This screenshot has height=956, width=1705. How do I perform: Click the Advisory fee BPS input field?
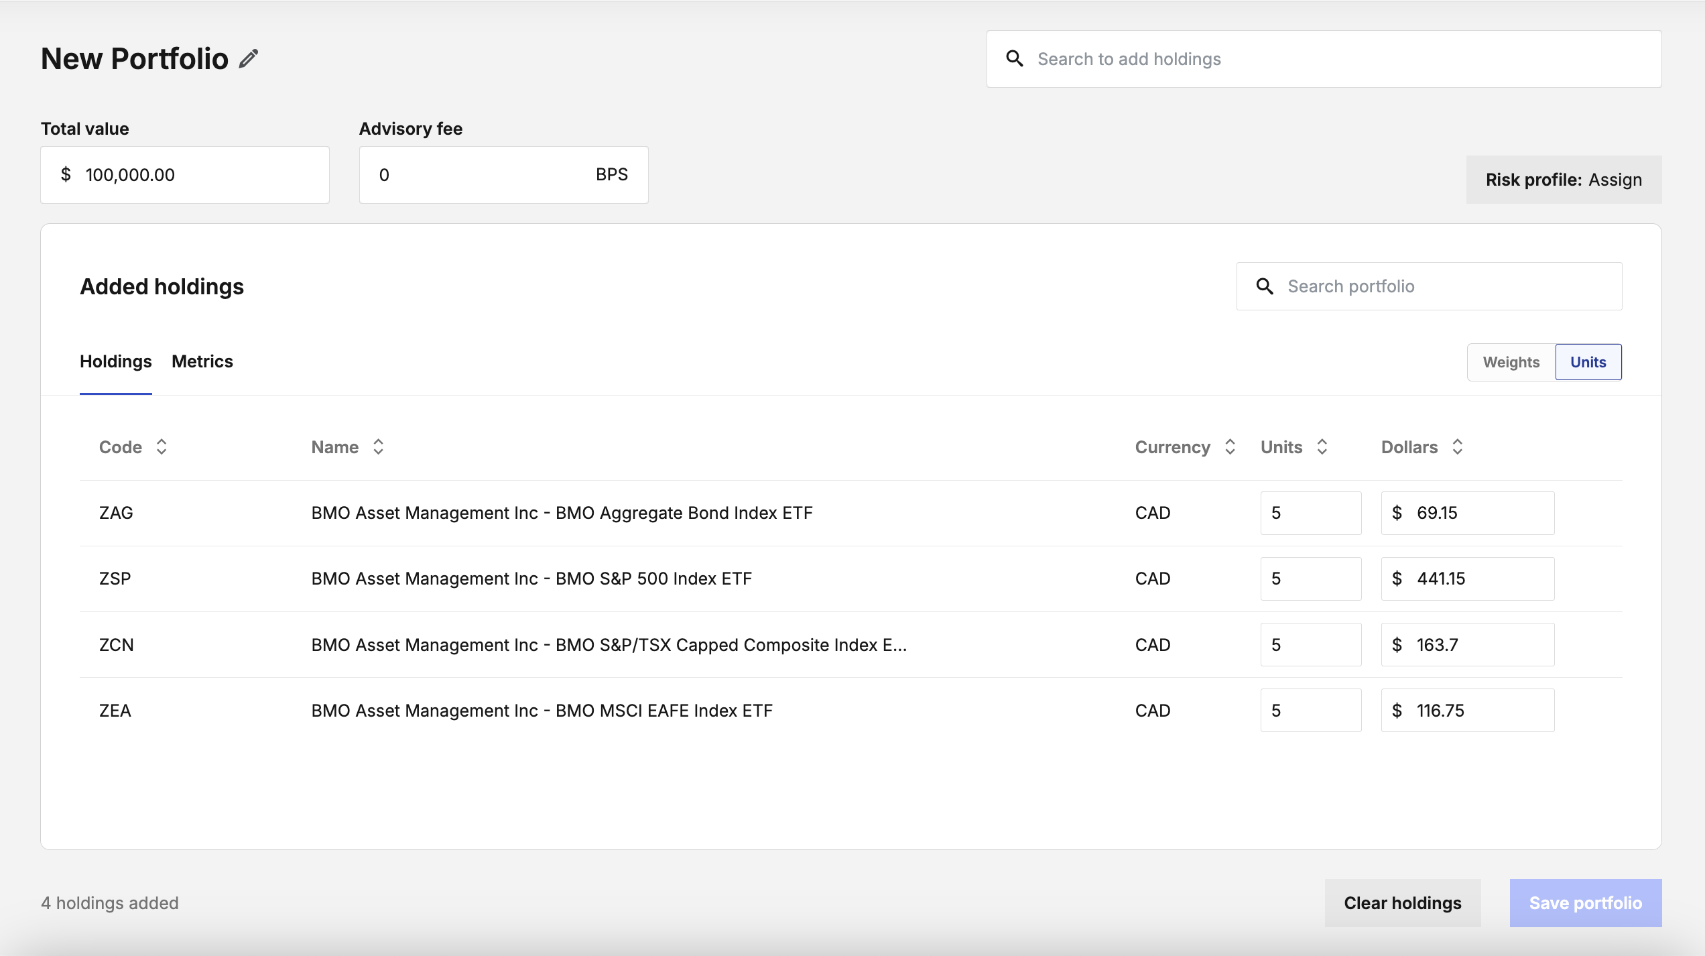tap(503, 175)
